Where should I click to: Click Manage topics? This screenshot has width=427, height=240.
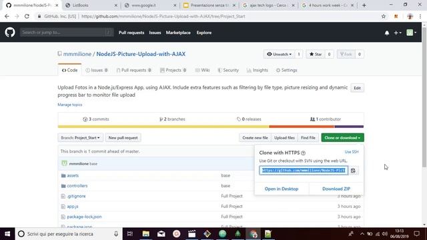(x=69, y=105)
